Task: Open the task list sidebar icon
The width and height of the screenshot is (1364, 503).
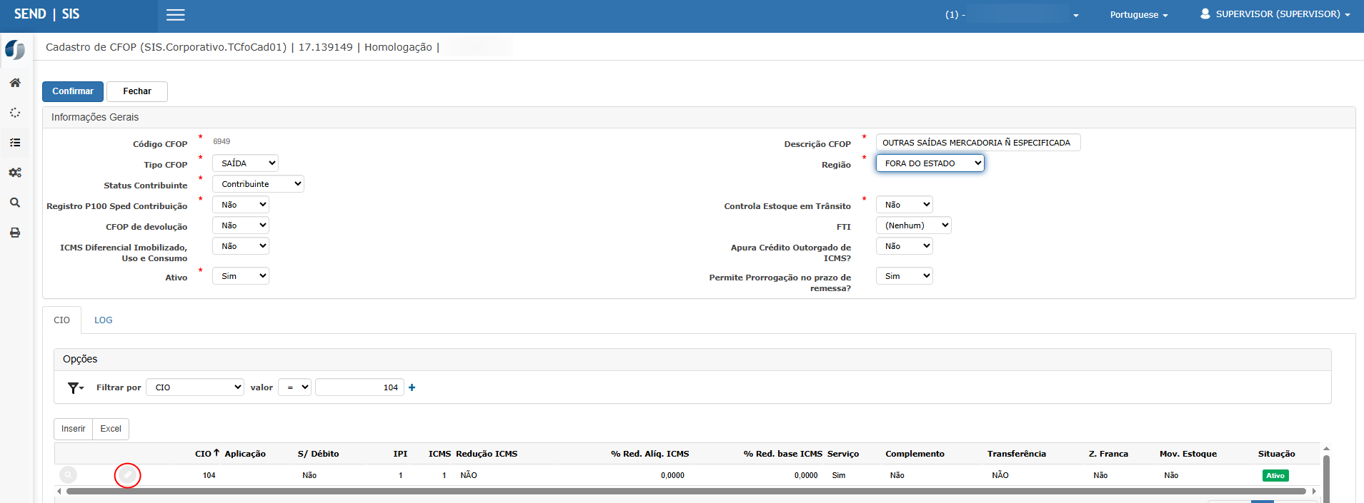Action: [15, 143]
